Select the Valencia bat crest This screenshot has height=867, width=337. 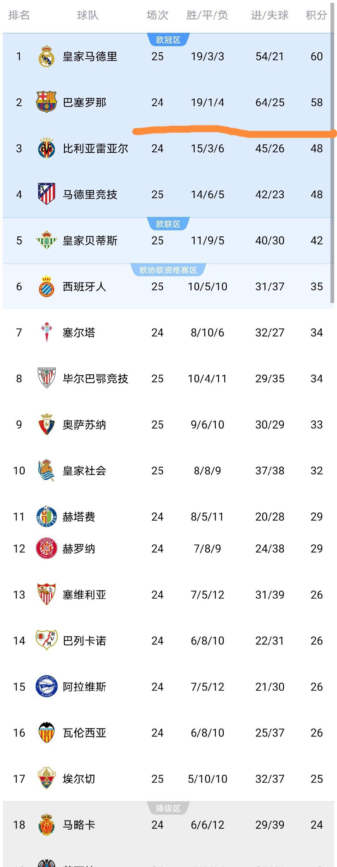tap(46, 732)
